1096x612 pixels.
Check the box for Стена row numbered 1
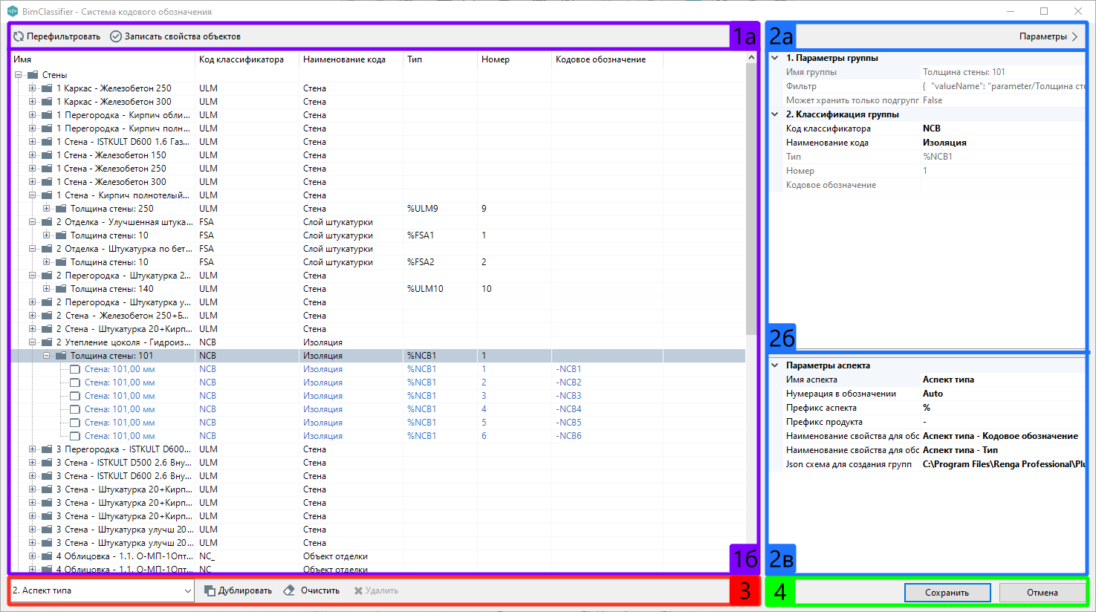75,369
